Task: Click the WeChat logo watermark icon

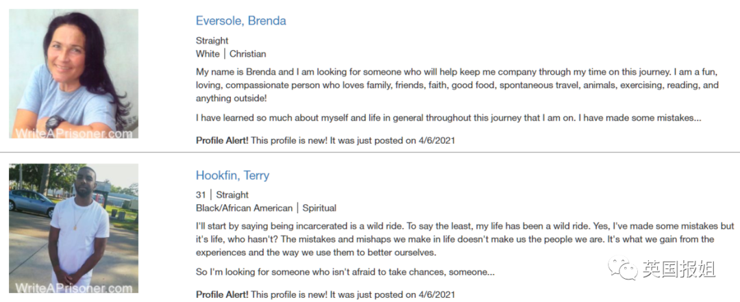Action: tap(623, 268)
